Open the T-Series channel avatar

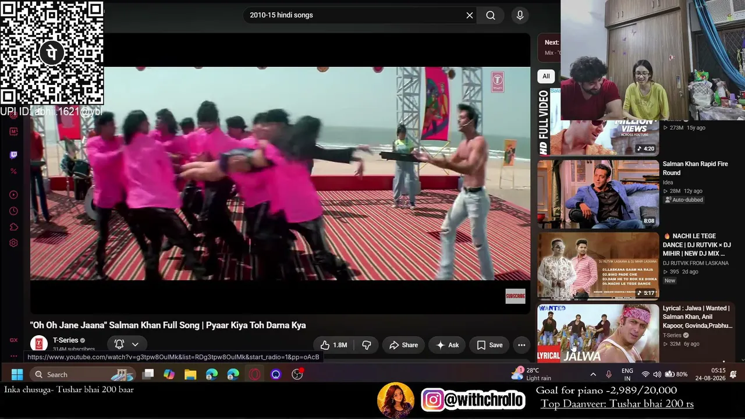tap(39, 344)
